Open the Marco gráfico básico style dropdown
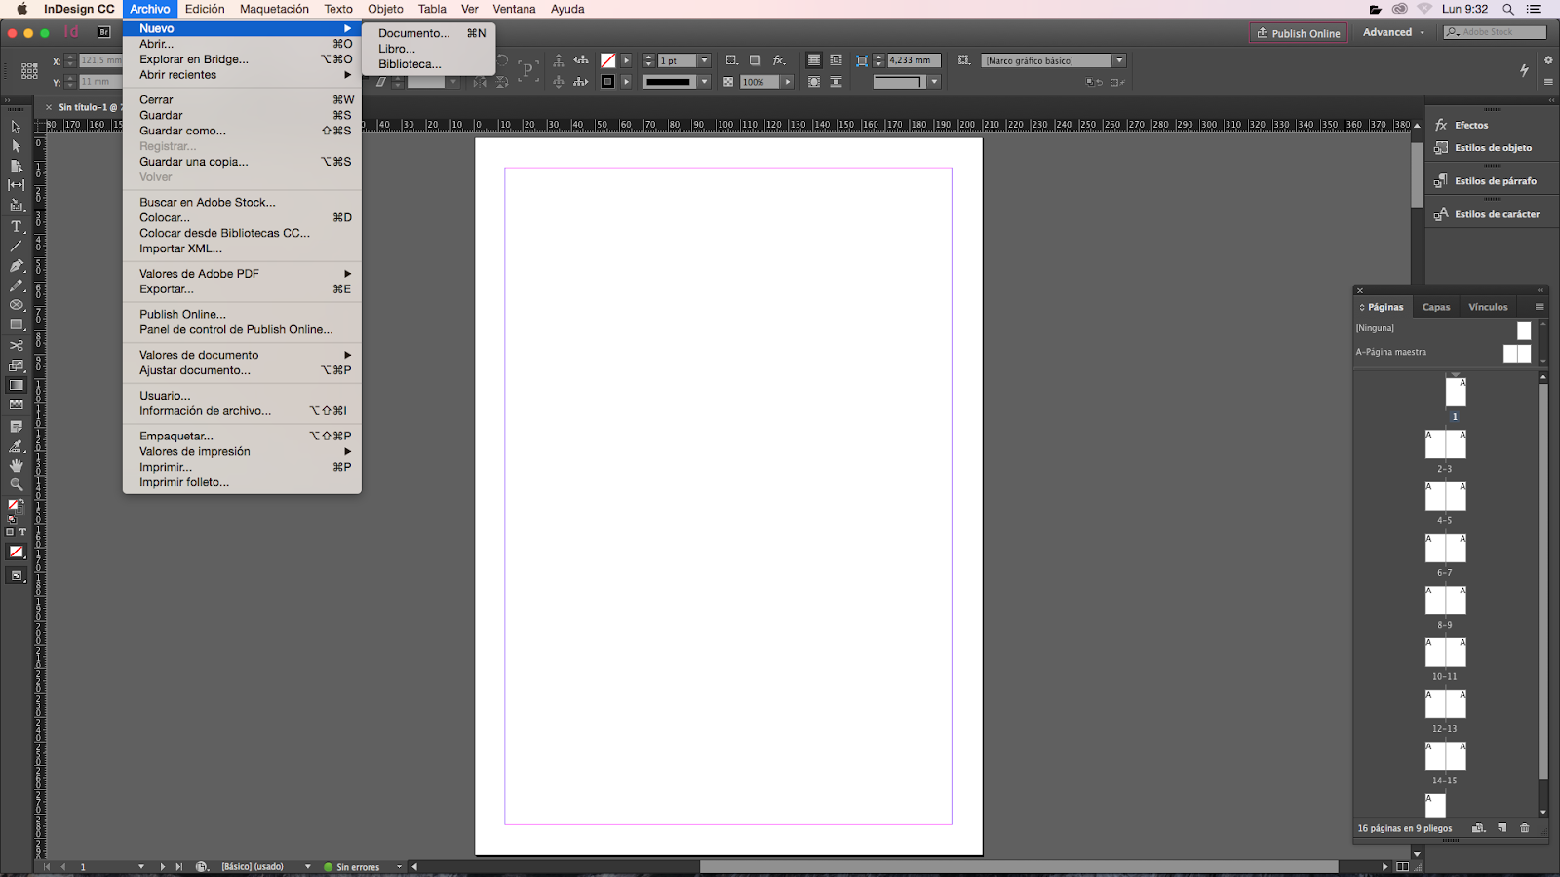1560x877 pixels. pyautogui.click(x=1120, y=59)
